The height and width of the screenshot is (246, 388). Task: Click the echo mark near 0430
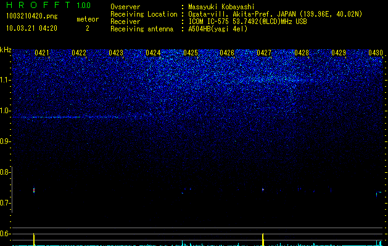(378, 194)
